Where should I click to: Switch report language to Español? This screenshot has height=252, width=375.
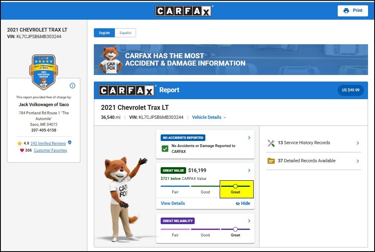(125, 33)
